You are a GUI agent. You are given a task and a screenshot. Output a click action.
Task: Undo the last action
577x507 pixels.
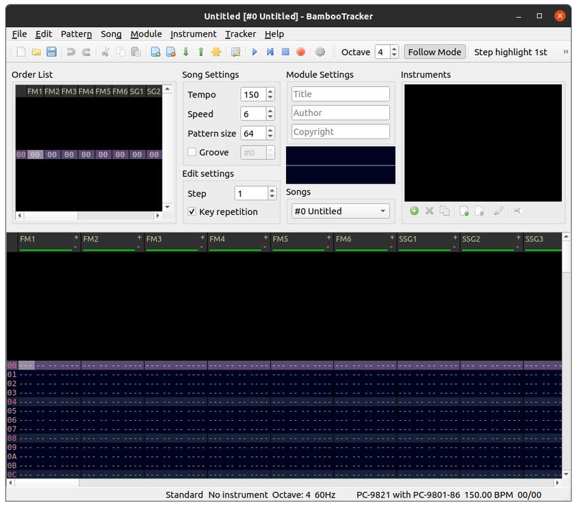71,52
